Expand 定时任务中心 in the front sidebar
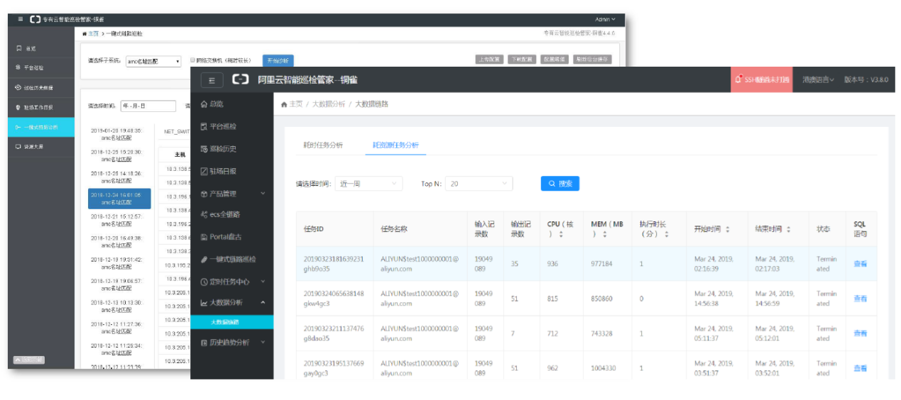 click(x=232, y=281)
